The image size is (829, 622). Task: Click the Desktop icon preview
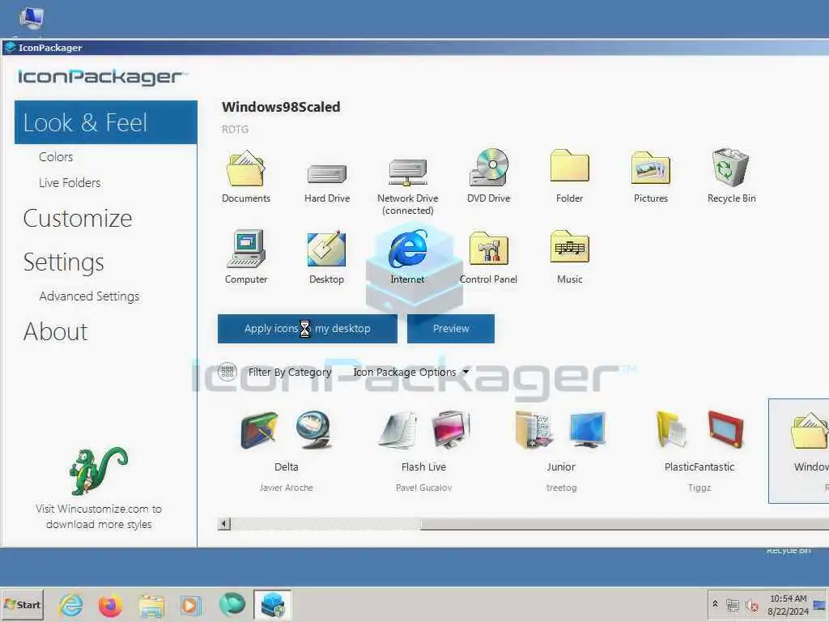(x=327, y=249)
